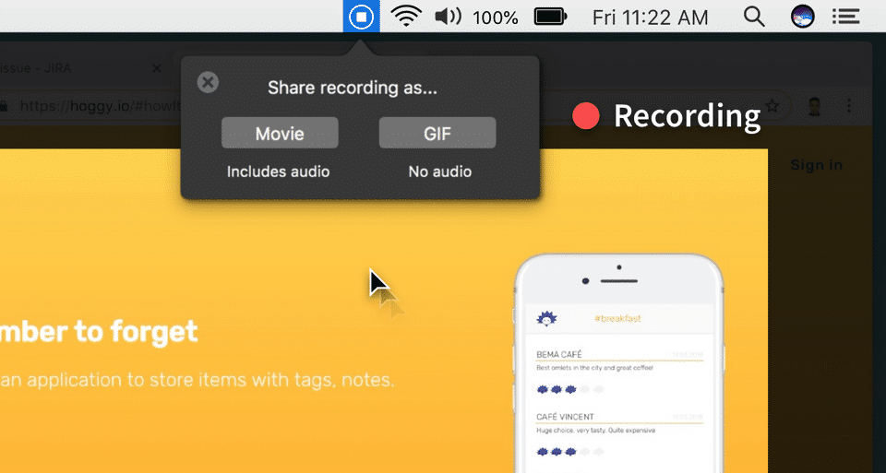Click the 100% battery percentage text
The image size is (886, 473).
point(496,18)
